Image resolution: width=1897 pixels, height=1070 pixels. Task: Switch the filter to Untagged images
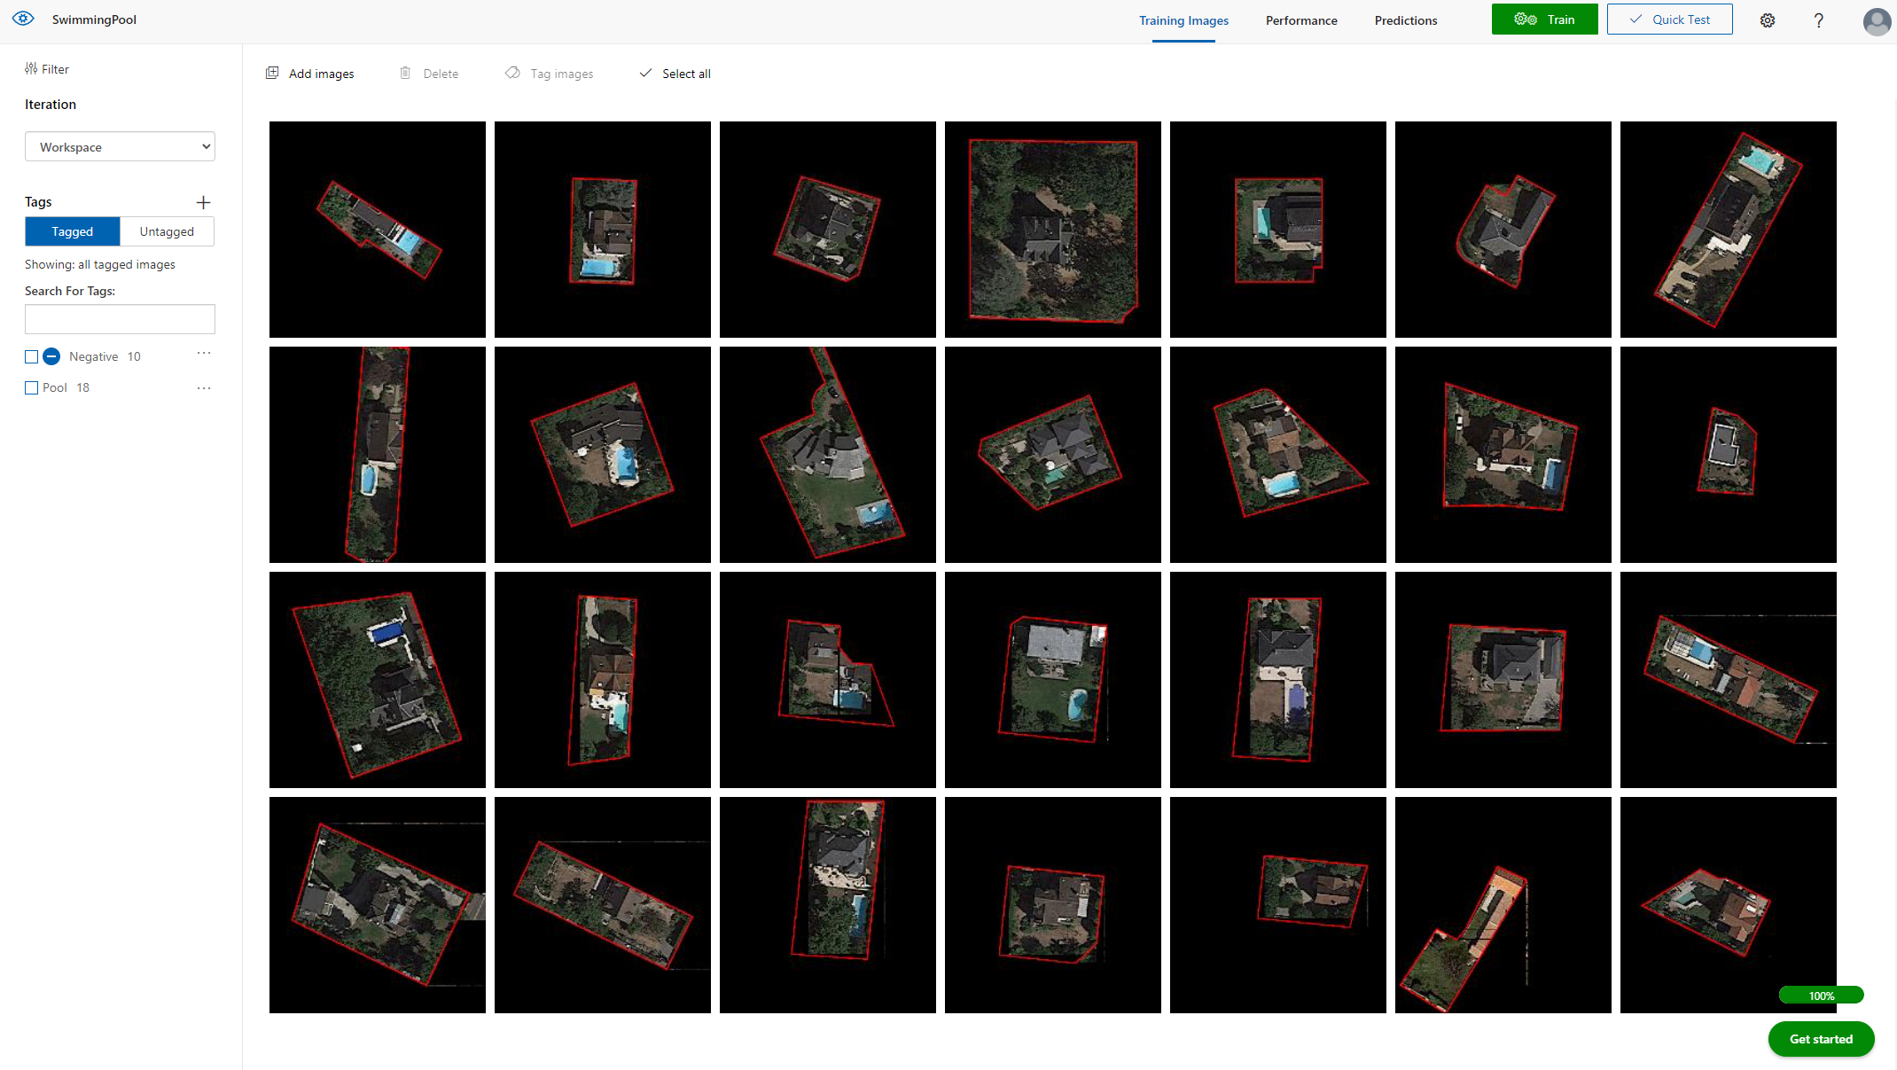click(x=167, y=231)
